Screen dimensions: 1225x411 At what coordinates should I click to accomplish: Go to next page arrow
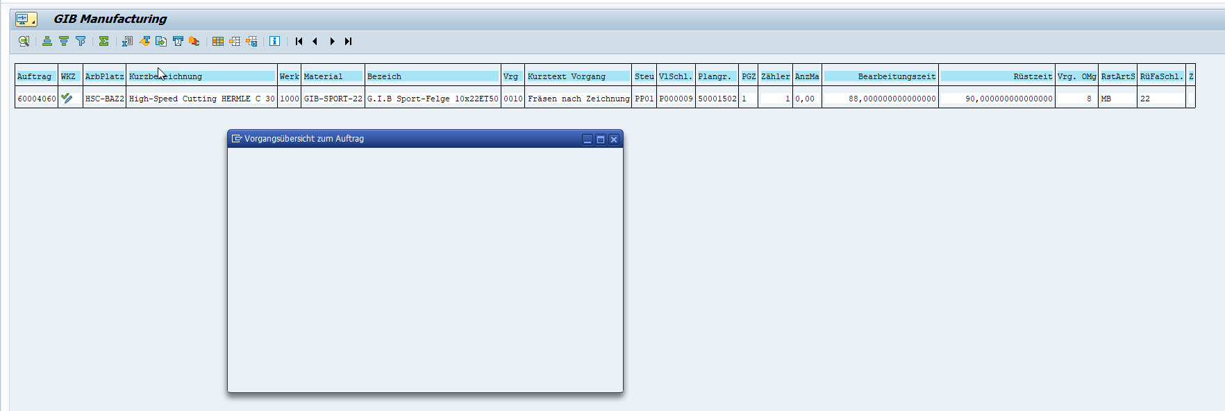click(332, 42)
